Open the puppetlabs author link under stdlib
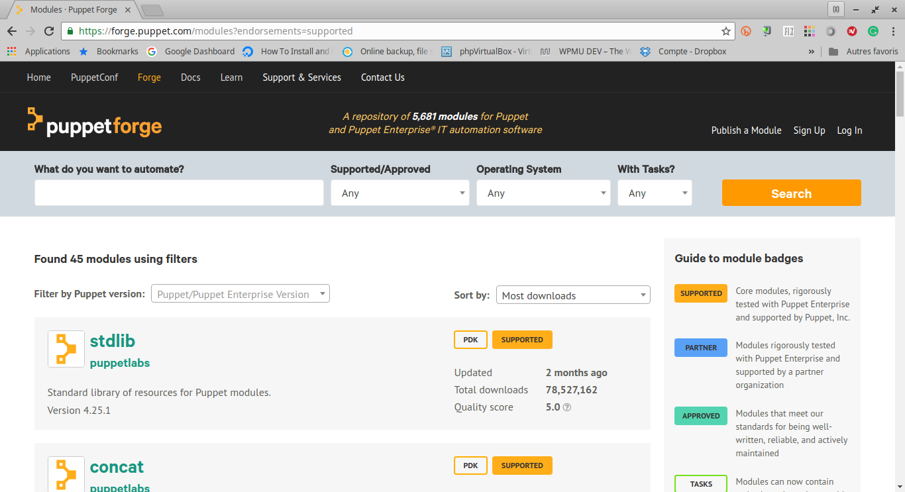 tap(120, 363)
